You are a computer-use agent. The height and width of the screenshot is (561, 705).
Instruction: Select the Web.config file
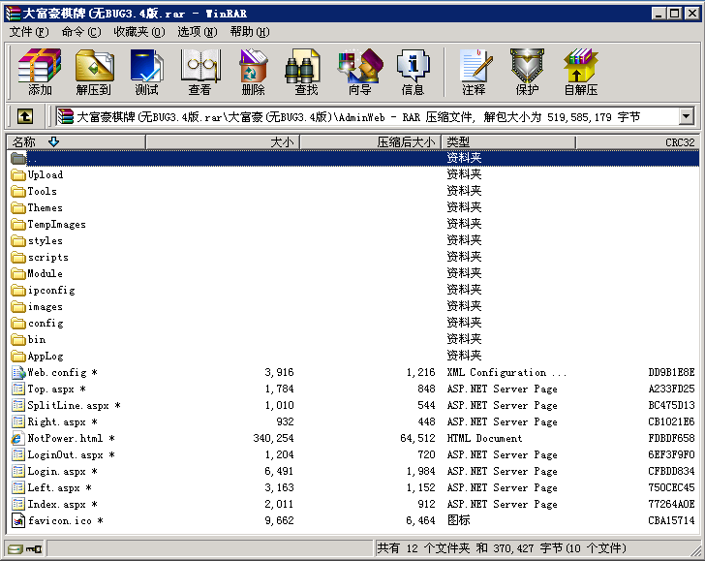click(x=56, y=372)
